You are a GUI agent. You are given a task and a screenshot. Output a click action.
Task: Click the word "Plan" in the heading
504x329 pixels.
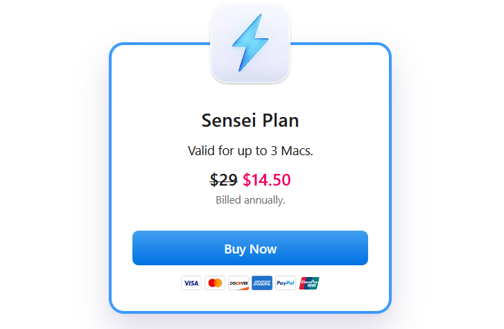(x=280, y=121)
